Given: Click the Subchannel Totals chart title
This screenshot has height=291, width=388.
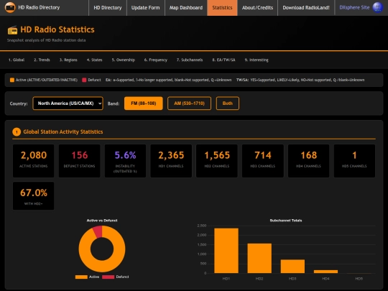Looking at the screenshot, I should (286, 221).
